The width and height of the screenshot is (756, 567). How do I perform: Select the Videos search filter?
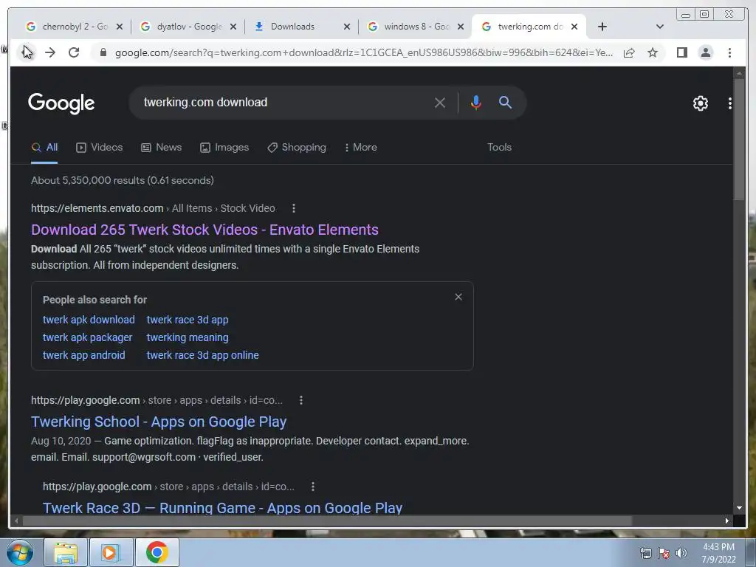click(100, 148)
